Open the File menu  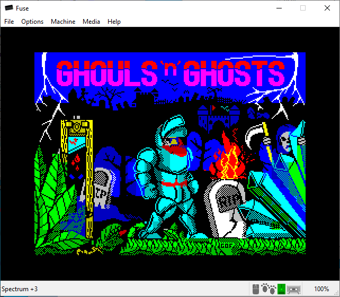pos(9,22)
